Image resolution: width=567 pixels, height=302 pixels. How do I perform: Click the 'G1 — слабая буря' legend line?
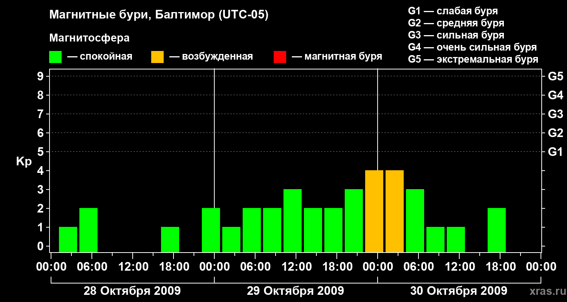(x=453, y=11)
